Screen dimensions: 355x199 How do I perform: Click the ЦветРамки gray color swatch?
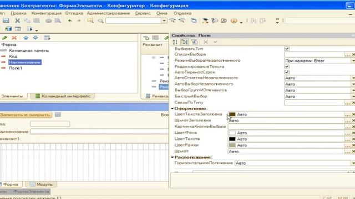coord(232,145)
